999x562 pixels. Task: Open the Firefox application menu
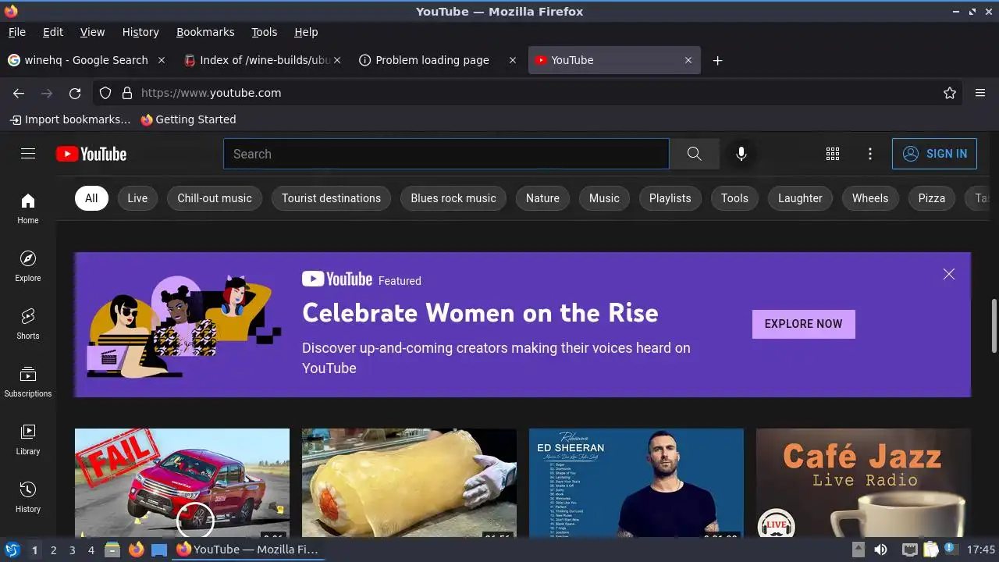980,93
